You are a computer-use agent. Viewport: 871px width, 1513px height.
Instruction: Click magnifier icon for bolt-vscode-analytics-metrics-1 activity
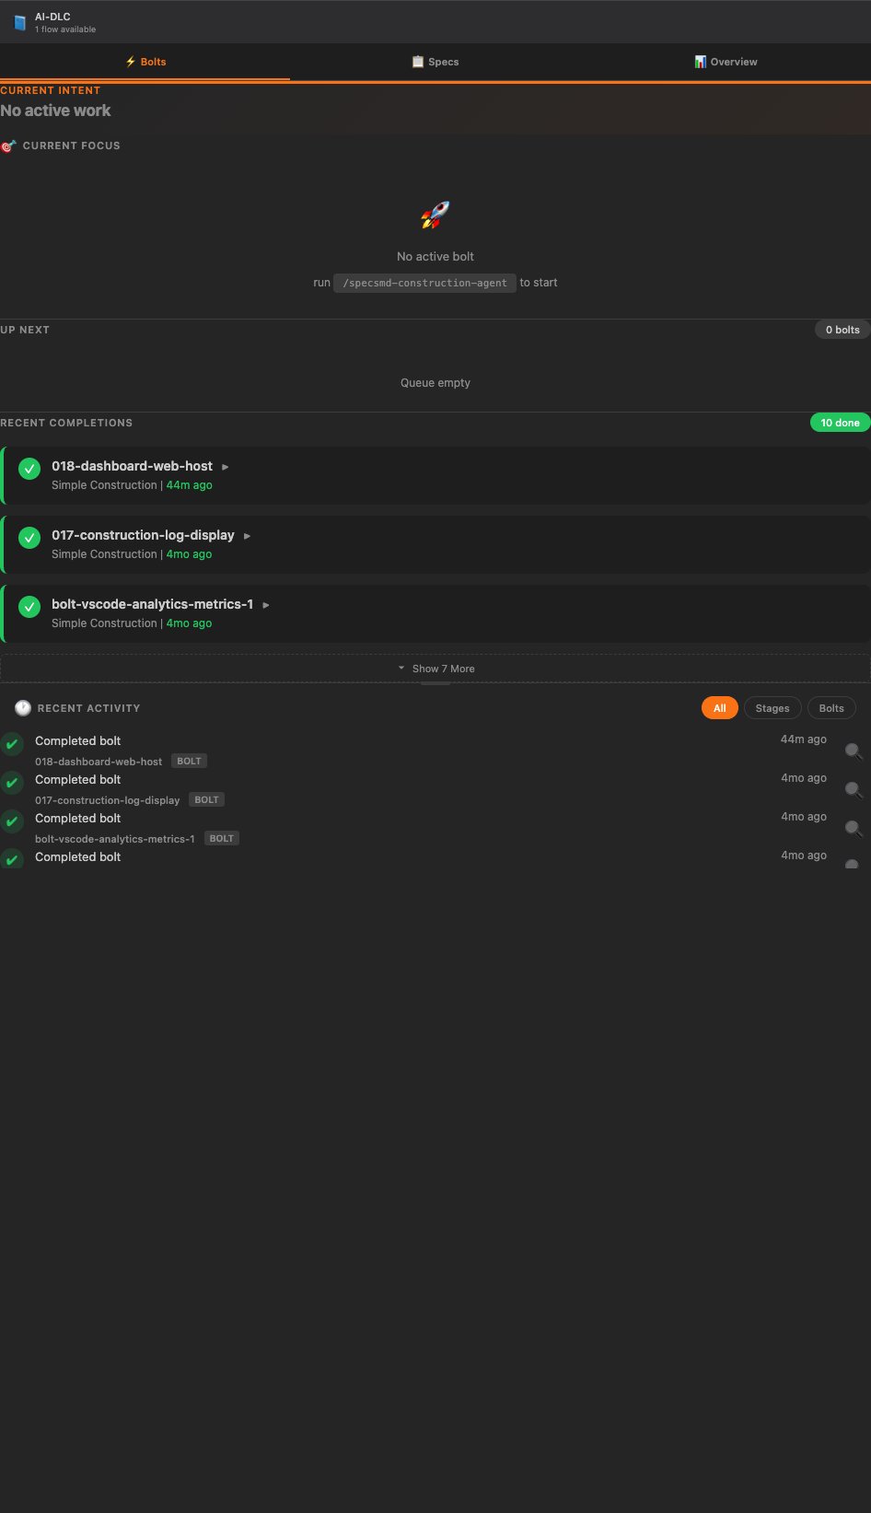pos(854,829)
